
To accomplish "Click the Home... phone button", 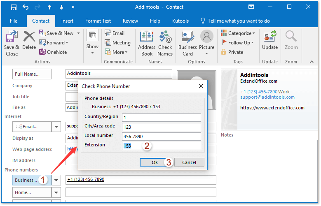I will 32,192.
